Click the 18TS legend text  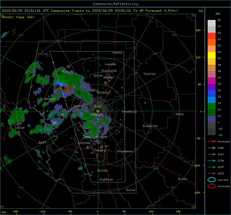(x=221, y=174)
